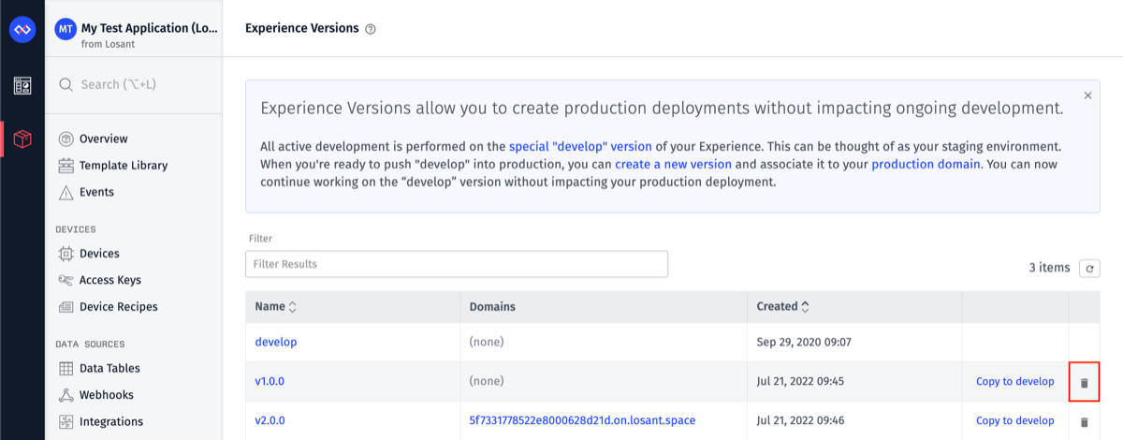The image size is (1123, 440).
Task: Sort table by Created column
Action: point(783,306)
